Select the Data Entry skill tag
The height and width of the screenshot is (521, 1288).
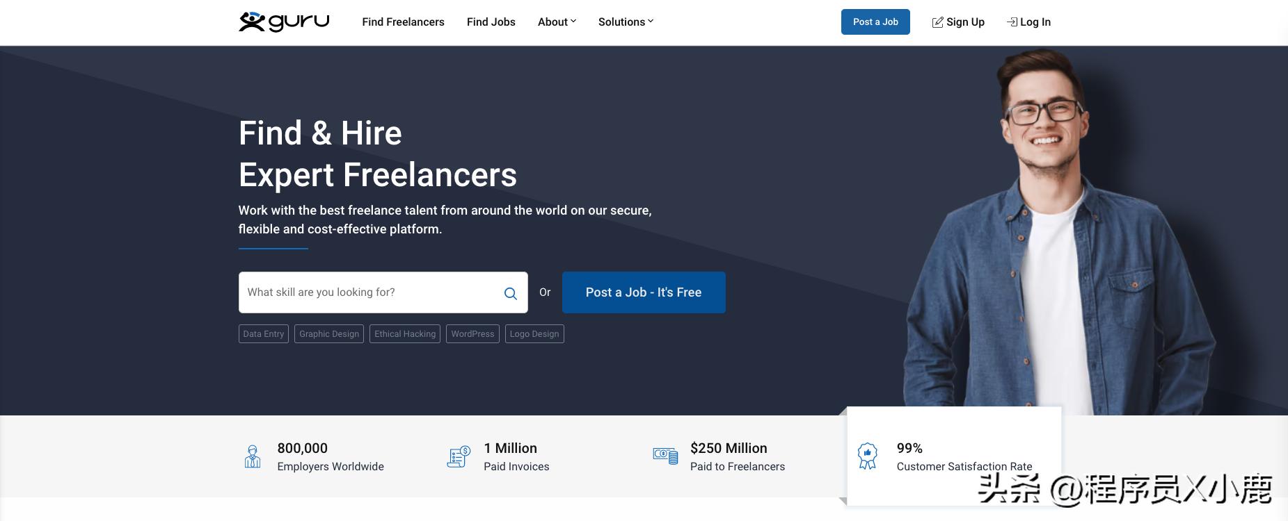264,334
